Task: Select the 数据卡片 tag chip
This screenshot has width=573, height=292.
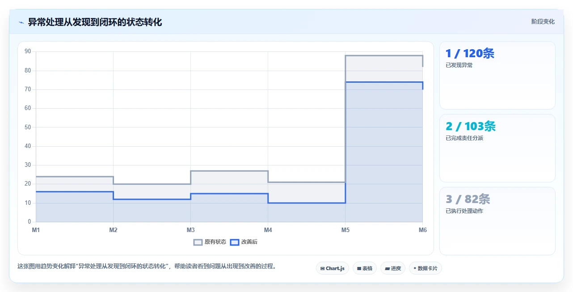Action: point(426,268)
